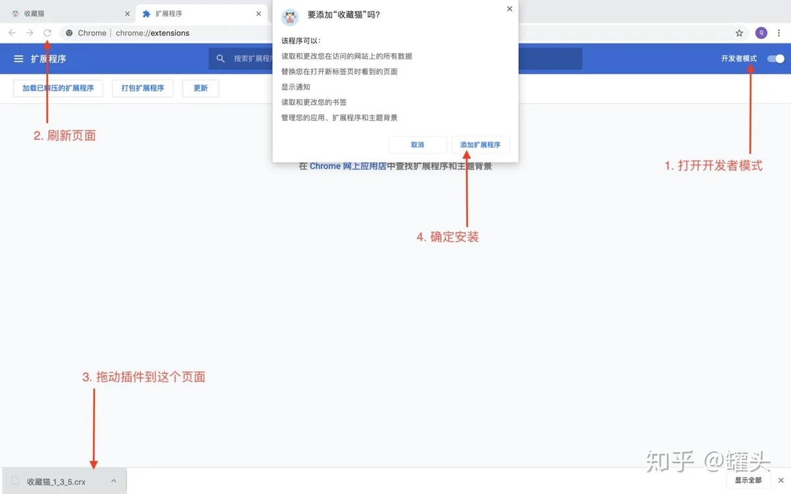791x494 pixels.
Task: Click the 打包扩展程序 button
Action: tap(142, 88)
